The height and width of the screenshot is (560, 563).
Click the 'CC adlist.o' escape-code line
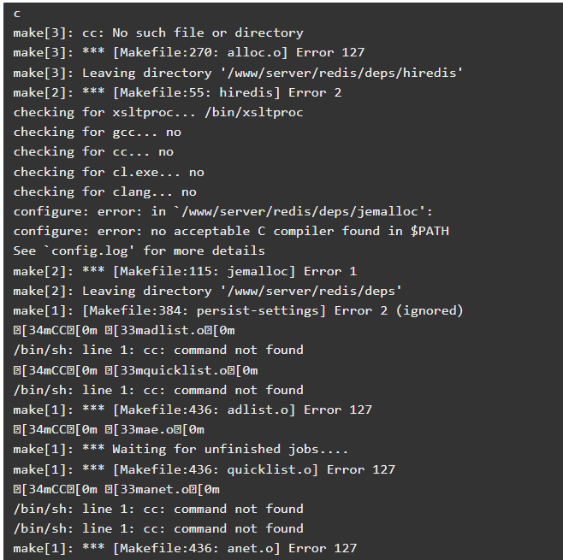tap(124, 330)
